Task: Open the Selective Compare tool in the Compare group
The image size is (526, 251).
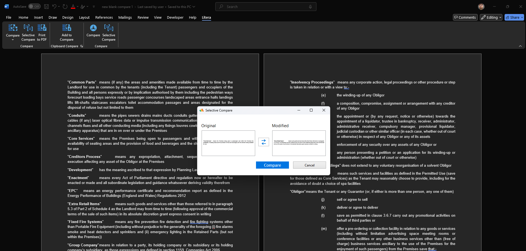Action: (x=28, y=32)
